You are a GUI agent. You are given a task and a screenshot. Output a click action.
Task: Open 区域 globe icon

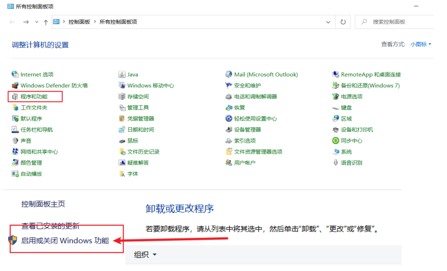(x=335, y=119)
